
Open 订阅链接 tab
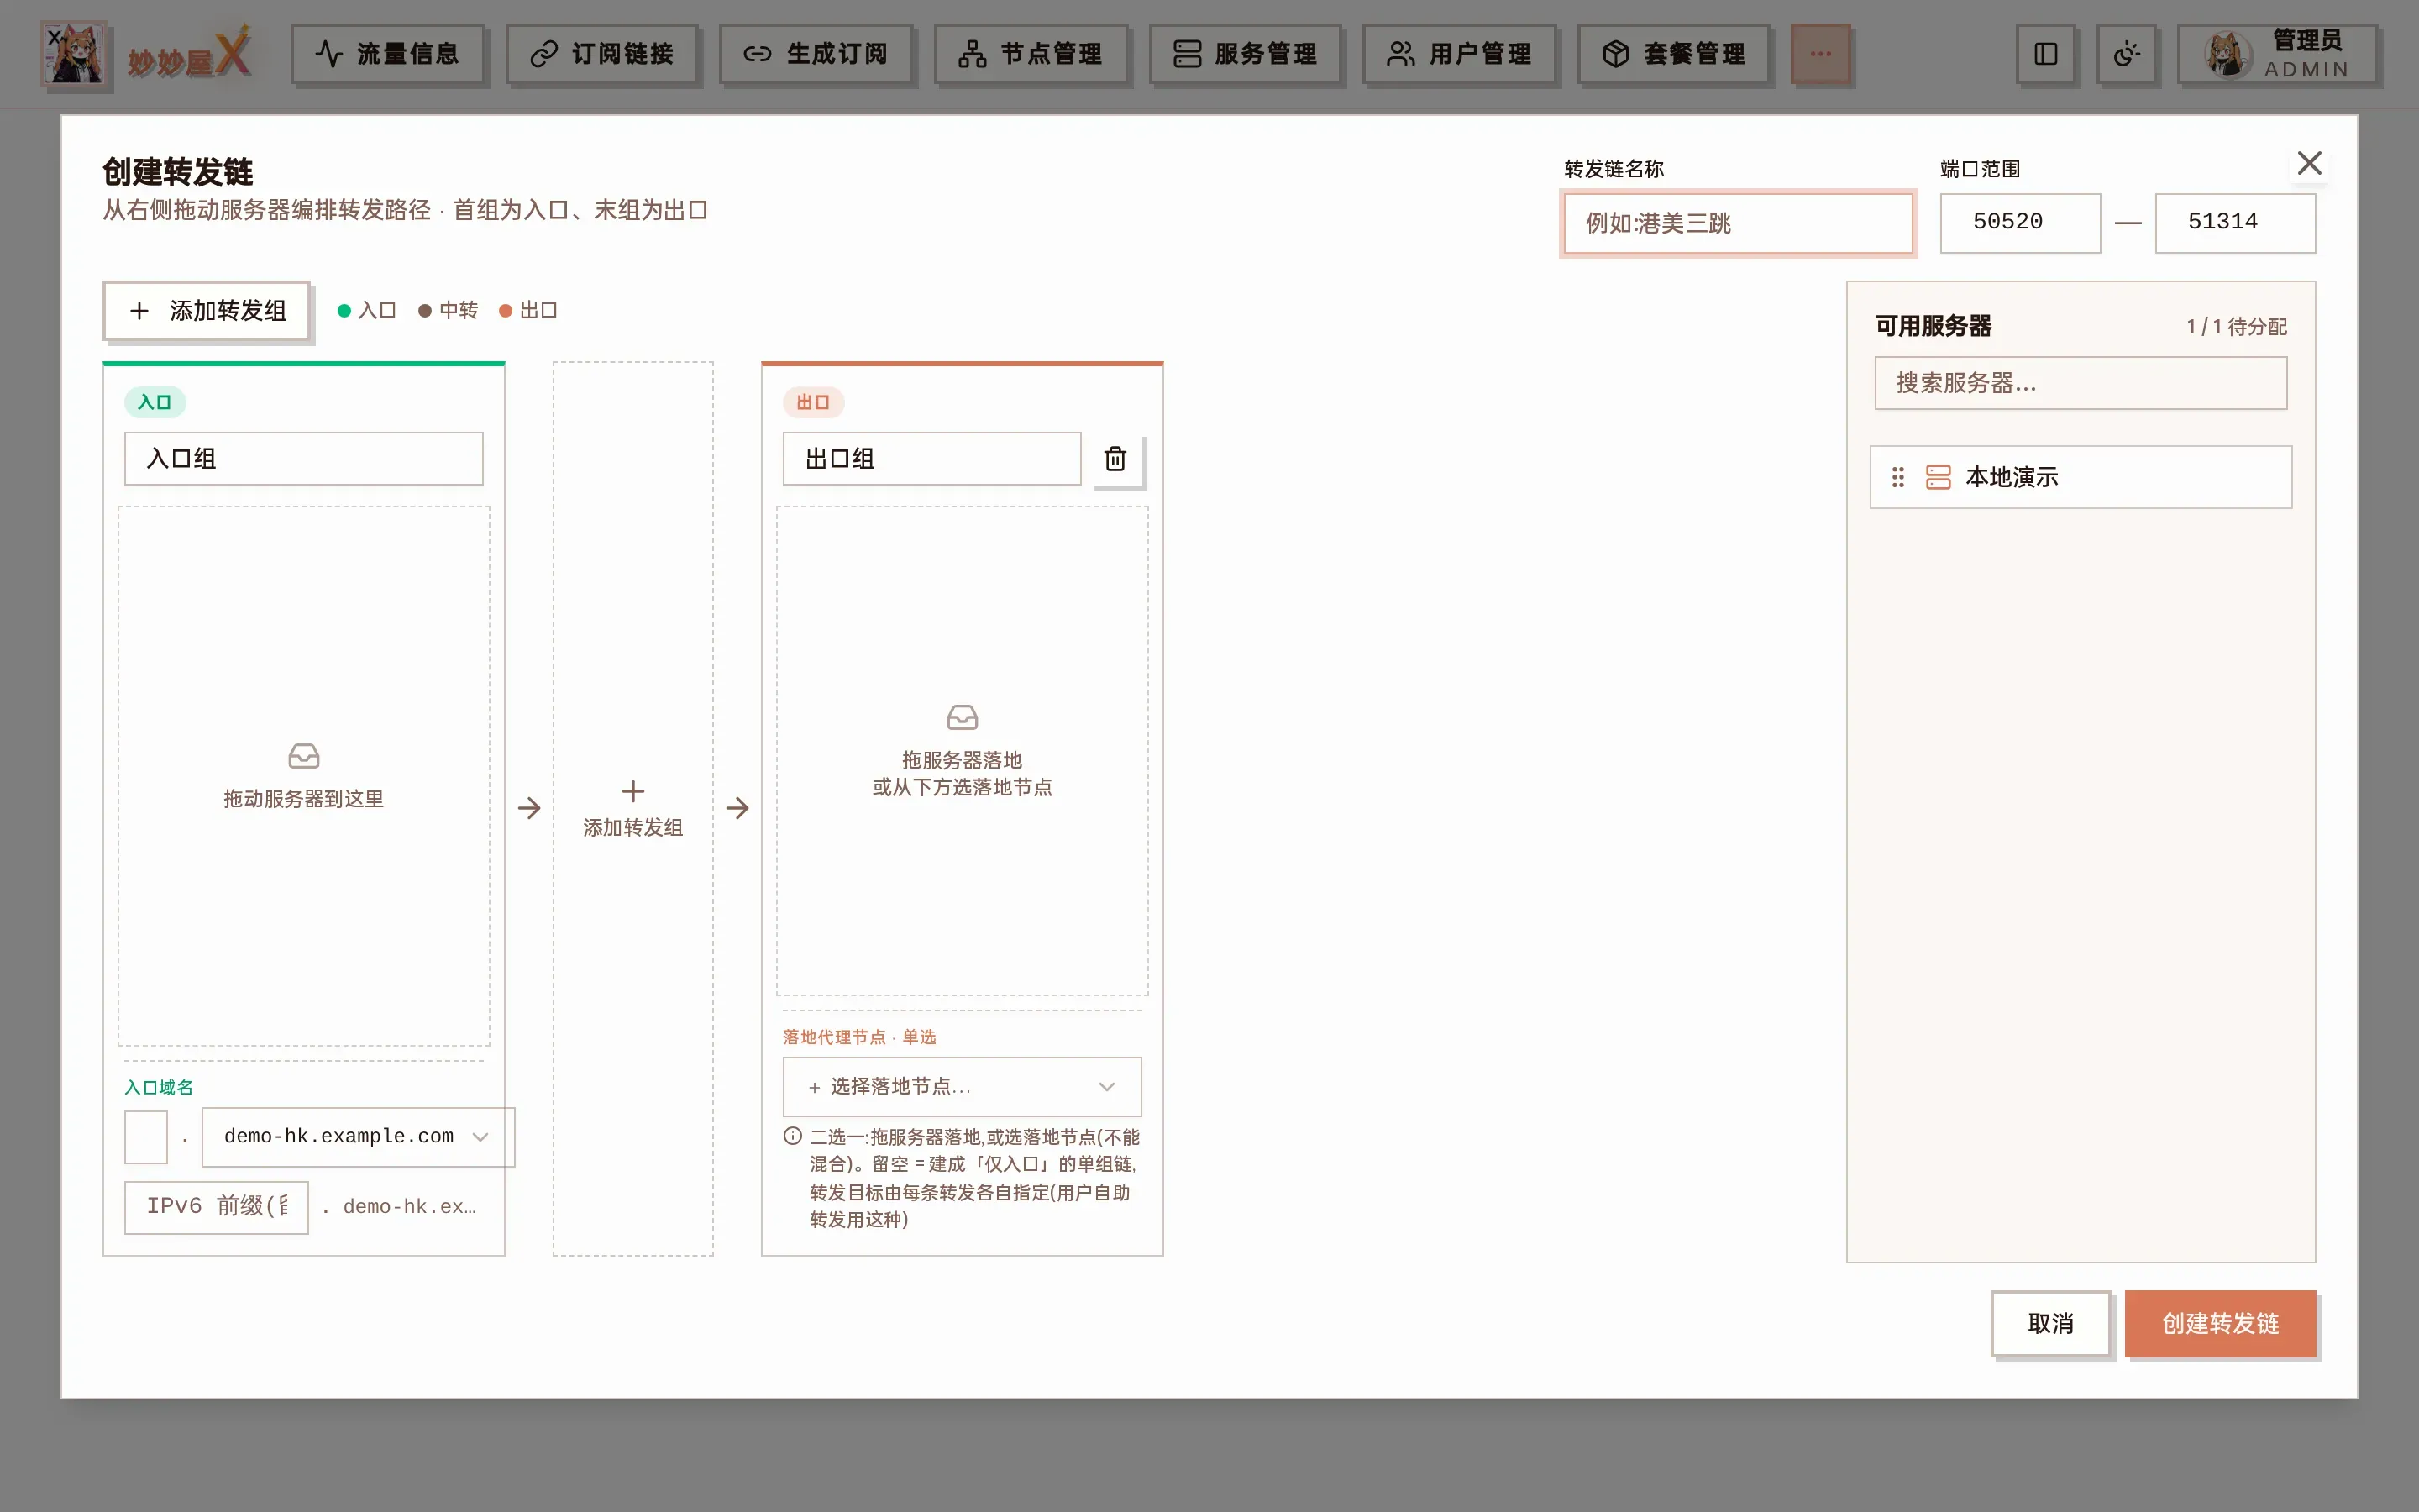pyautogui.click(x=601, y=54)
